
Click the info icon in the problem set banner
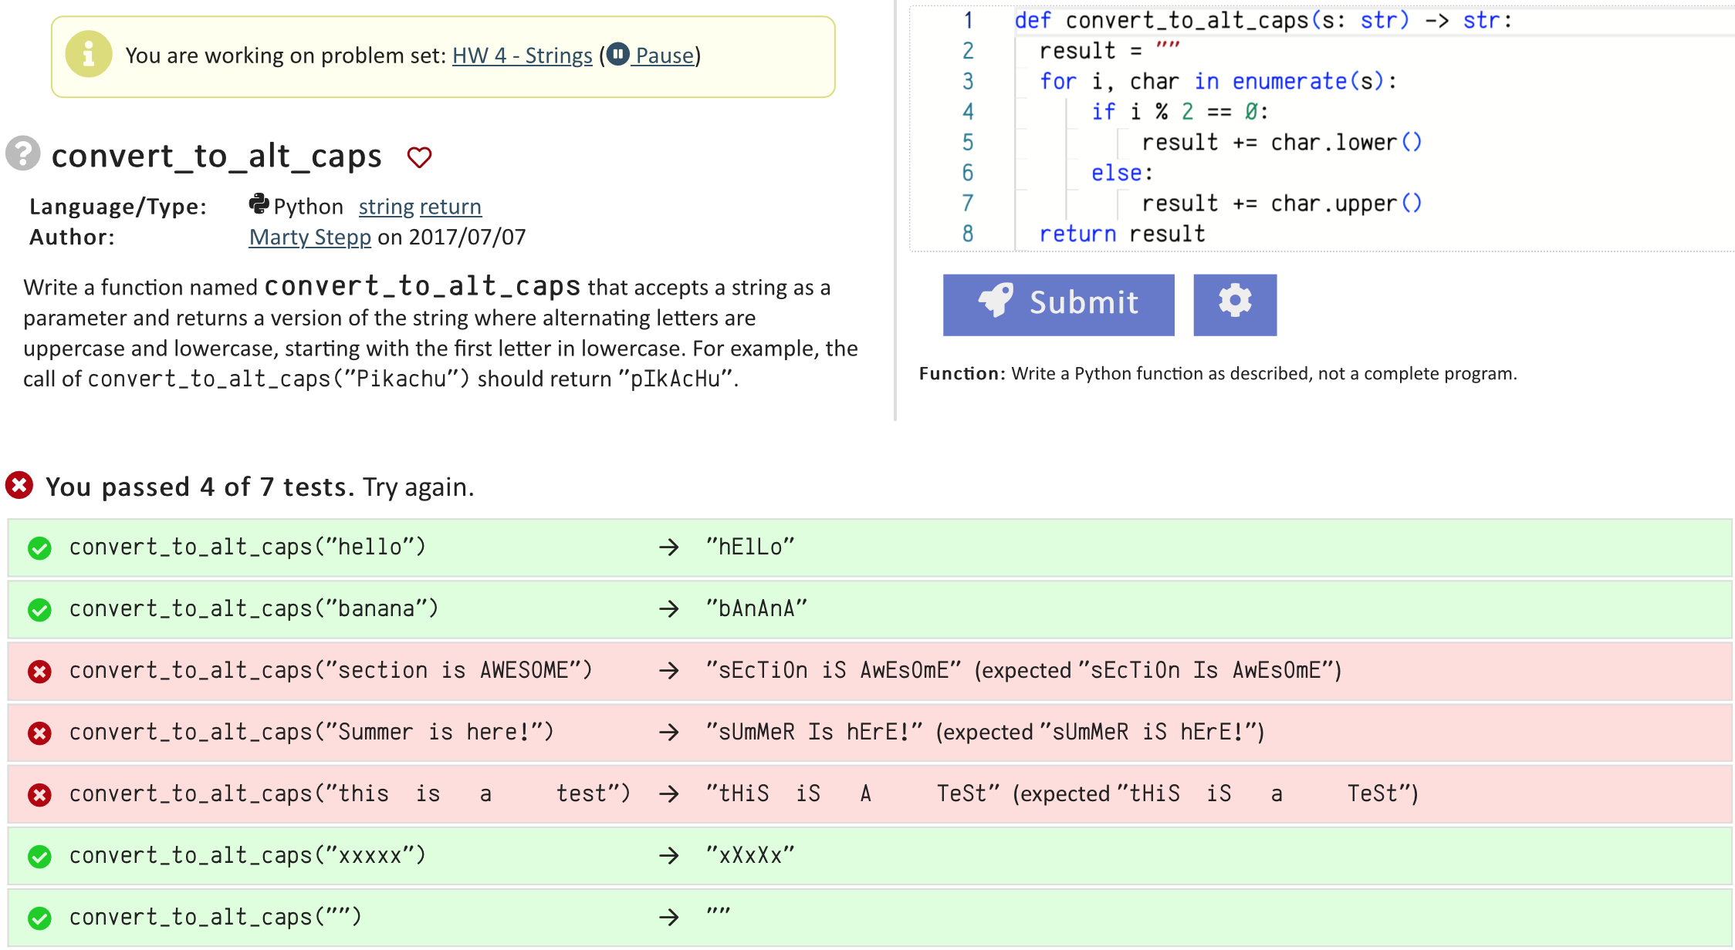tap(88, 55)
